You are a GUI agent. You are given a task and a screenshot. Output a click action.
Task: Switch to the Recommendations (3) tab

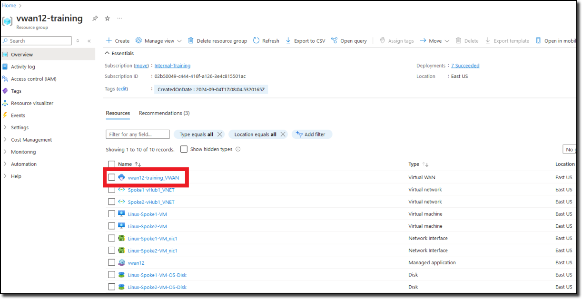pyautogui.click(x=164, y=113)
